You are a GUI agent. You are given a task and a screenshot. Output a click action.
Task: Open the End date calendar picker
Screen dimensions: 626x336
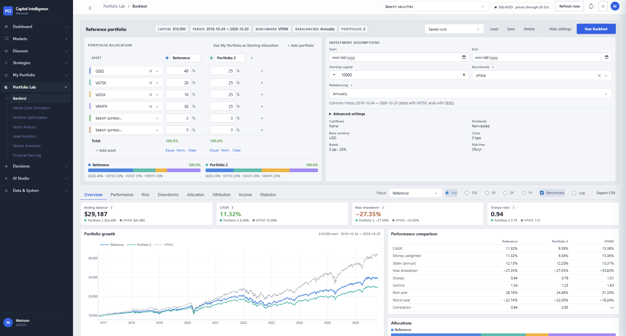(607, 57)
